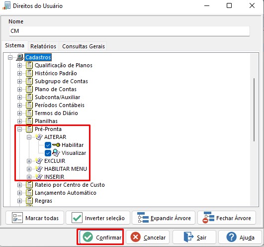Viewport: 264px width, 247px height.
Task: Select the Visualizar label under ALTERAR
Action: pyautogui.click(x=74, y=153)
